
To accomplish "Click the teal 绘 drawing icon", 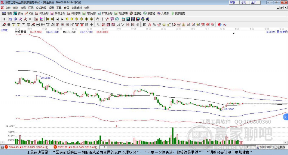I will click(x=117, y=19).
